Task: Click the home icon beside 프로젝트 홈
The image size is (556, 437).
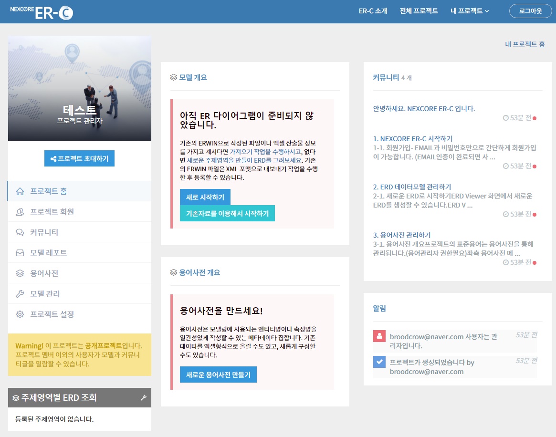Action: 20,192
